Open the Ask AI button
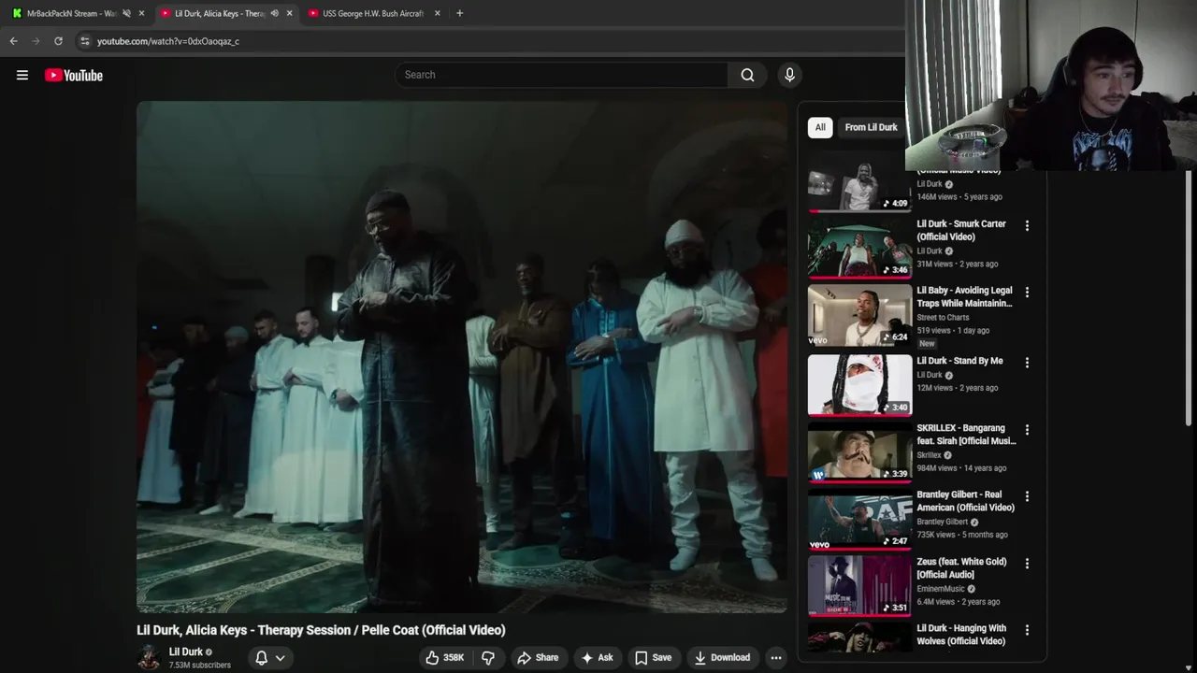1197x673 pixels. point(597,658)
